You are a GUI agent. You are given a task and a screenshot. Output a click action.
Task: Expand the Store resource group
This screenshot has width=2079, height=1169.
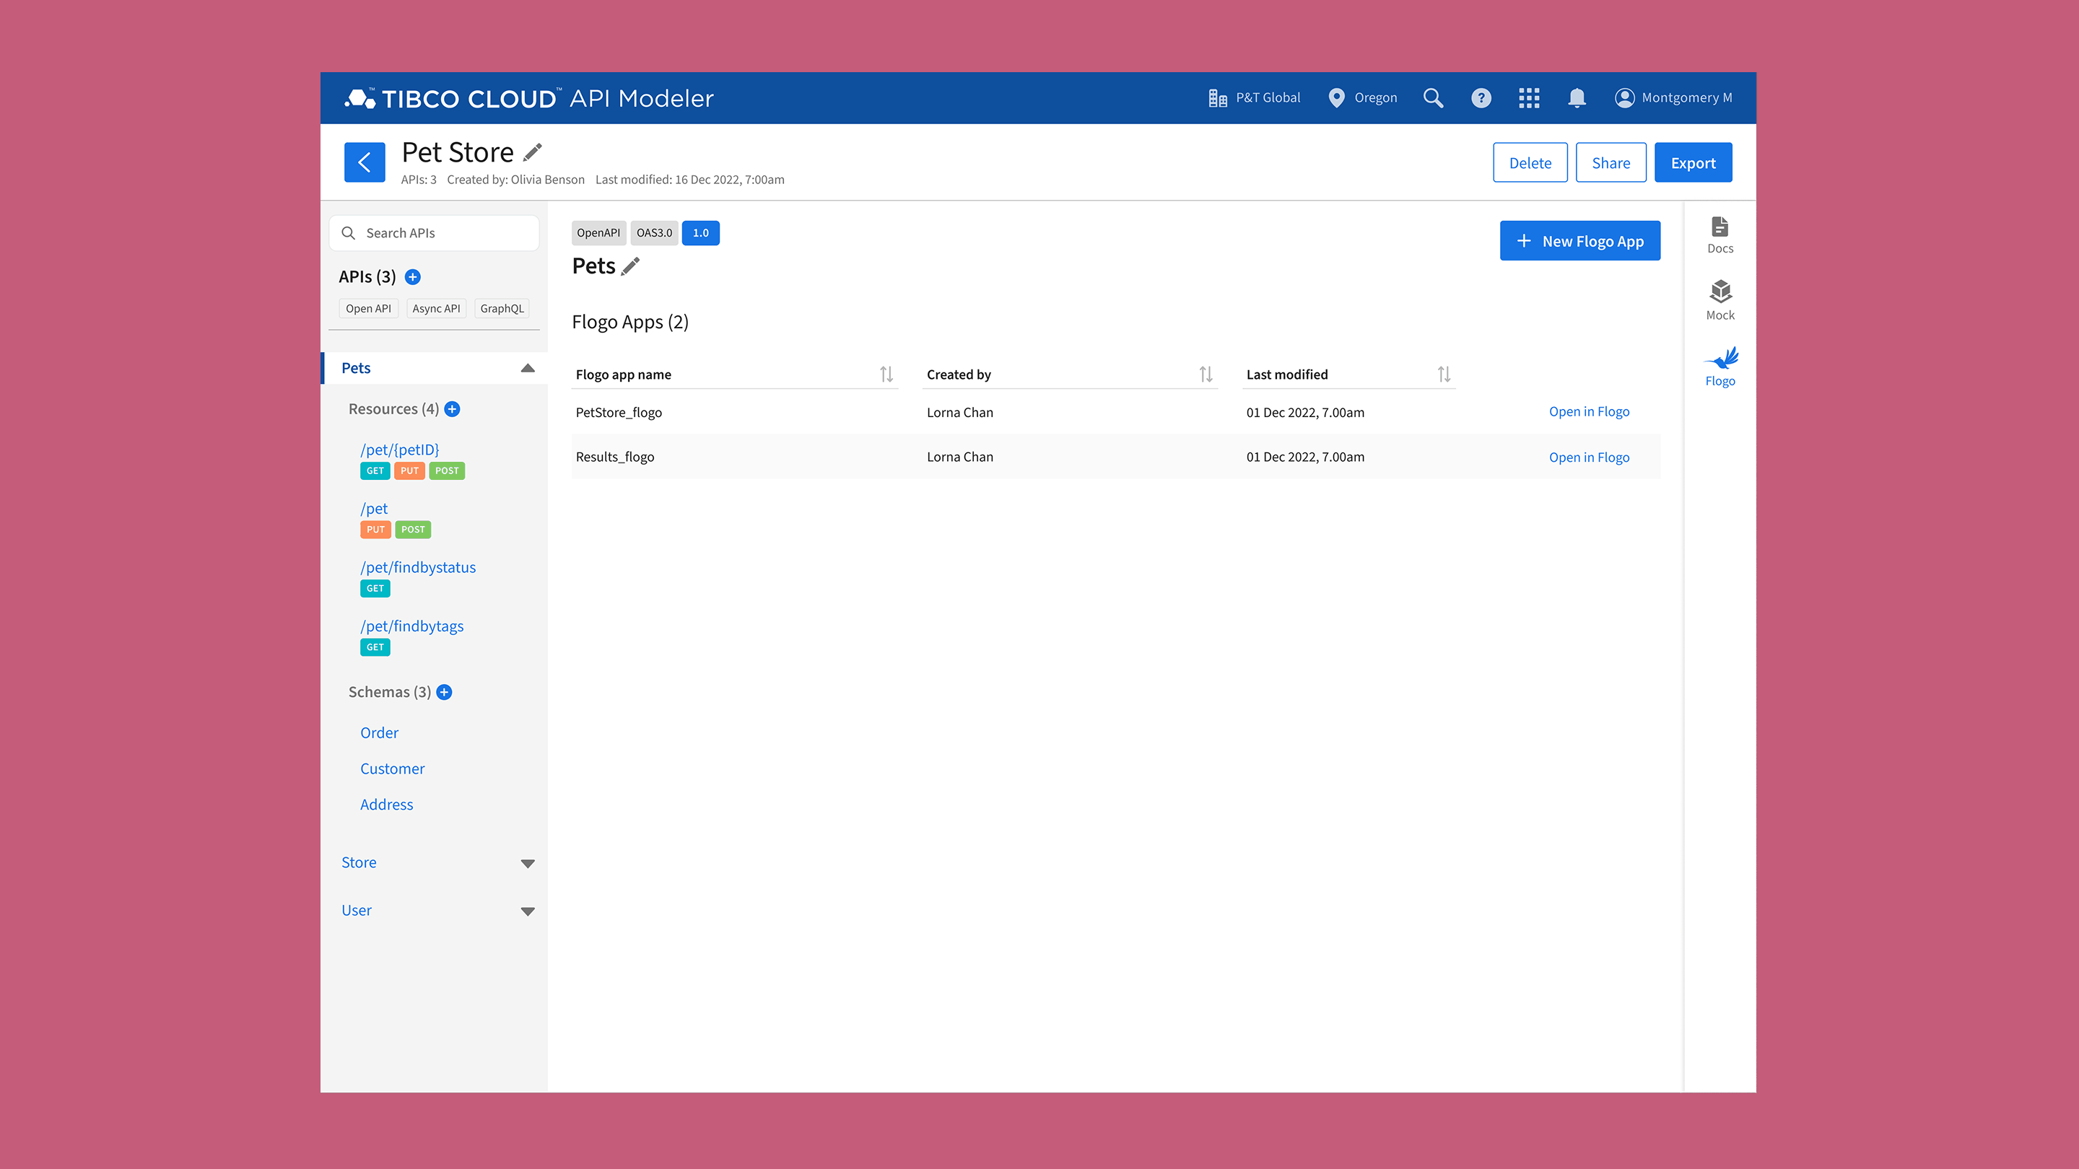click(528, 862)
